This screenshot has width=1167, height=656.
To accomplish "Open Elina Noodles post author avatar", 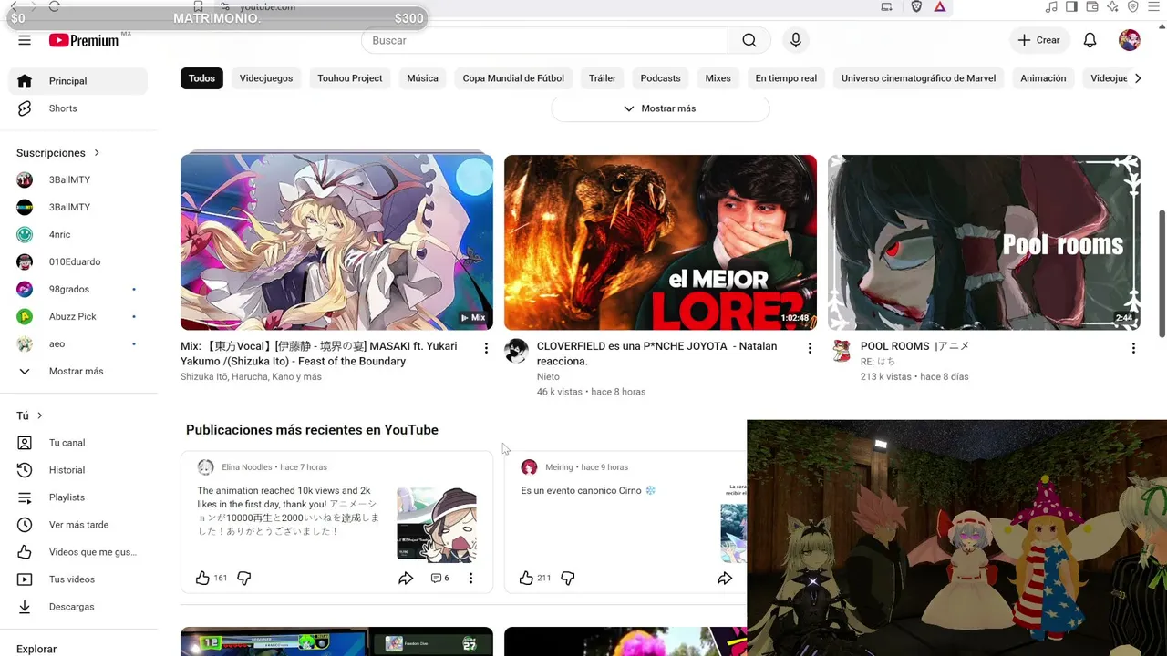I will pos(205,467).
